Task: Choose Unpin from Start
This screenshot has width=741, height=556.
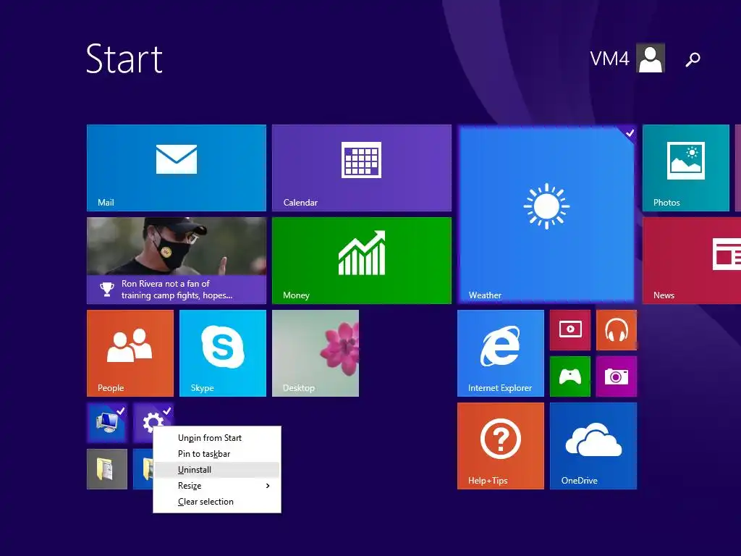Action: click(217, 438)
